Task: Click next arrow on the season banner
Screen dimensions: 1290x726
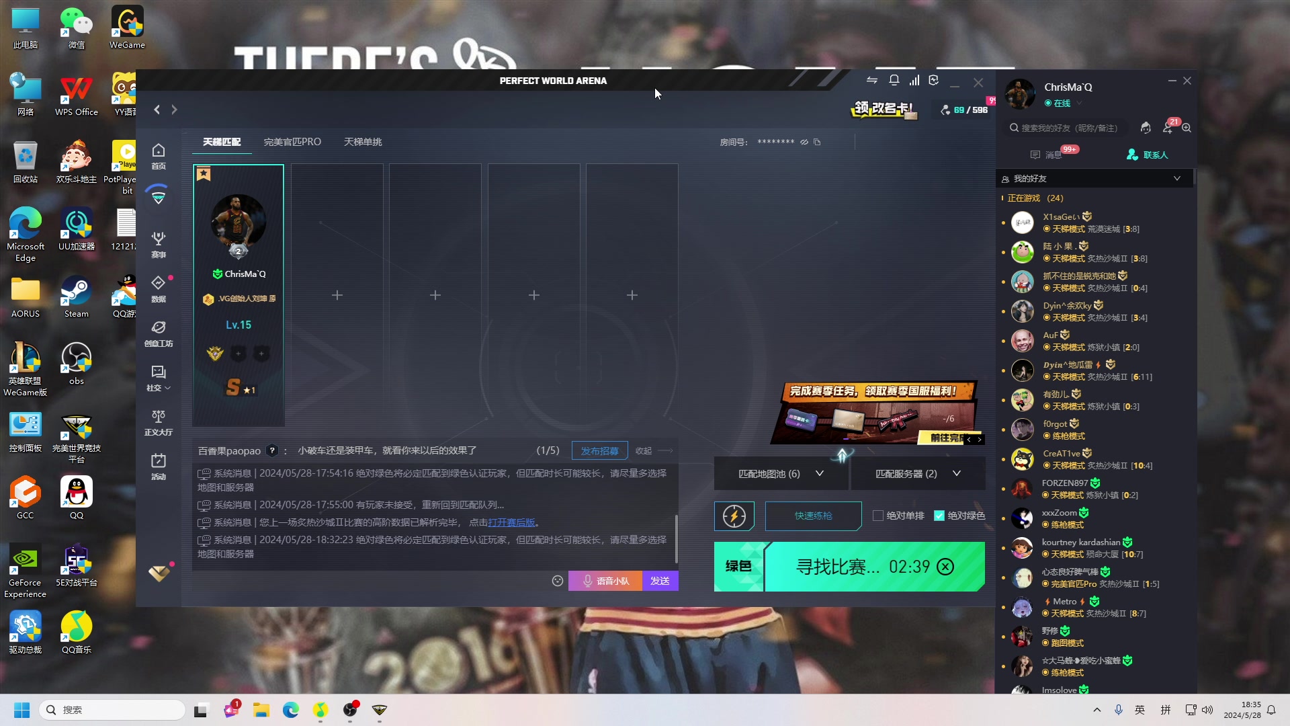Action: (980, 439)
